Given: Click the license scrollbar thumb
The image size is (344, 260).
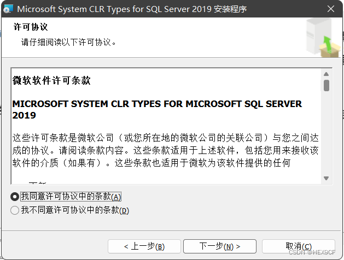Looking at the screenshot, I should click(x=326, y=85).
